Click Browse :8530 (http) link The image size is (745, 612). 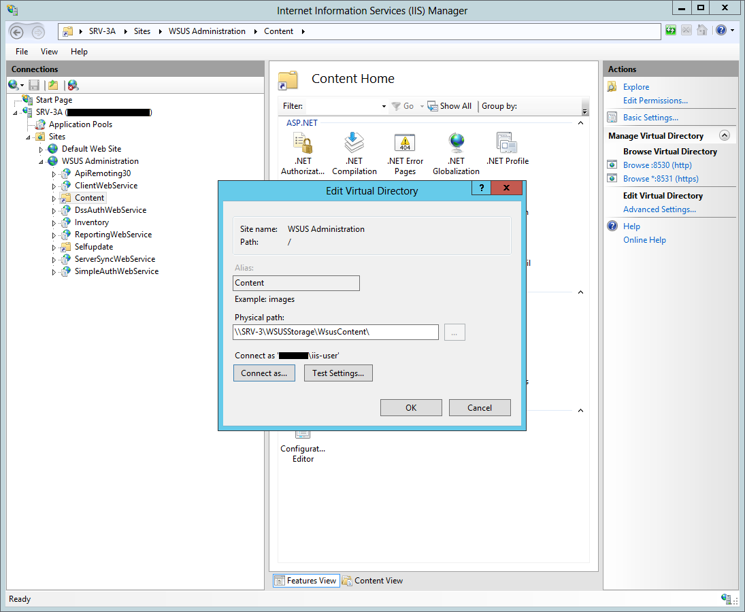tap(657, 165)
